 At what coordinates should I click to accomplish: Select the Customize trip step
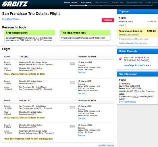[101, 3]
